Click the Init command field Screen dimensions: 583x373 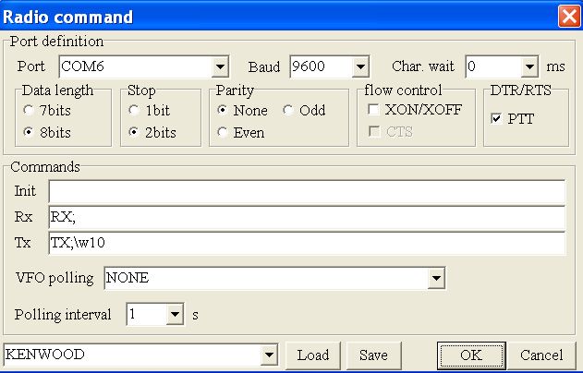pos(306,191)
